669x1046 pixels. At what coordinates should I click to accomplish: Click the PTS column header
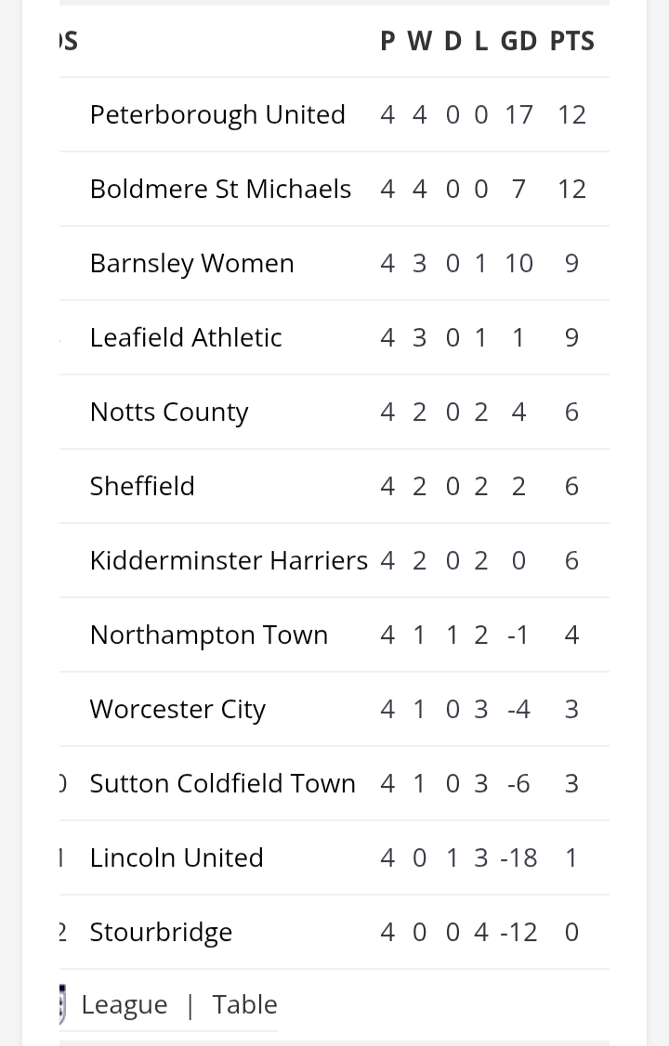point(571,41)
